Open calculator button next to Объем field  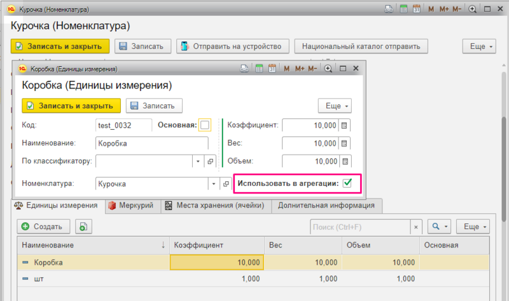pyautogui.click(x=344, y=161)
